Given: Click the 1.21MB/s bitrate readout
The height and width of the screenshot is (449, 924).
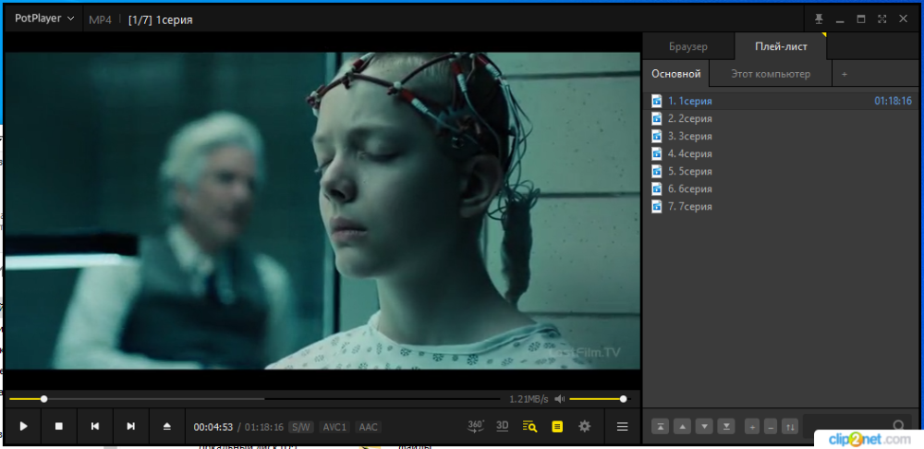Looking at the screenshot, I should click(529, 399).
